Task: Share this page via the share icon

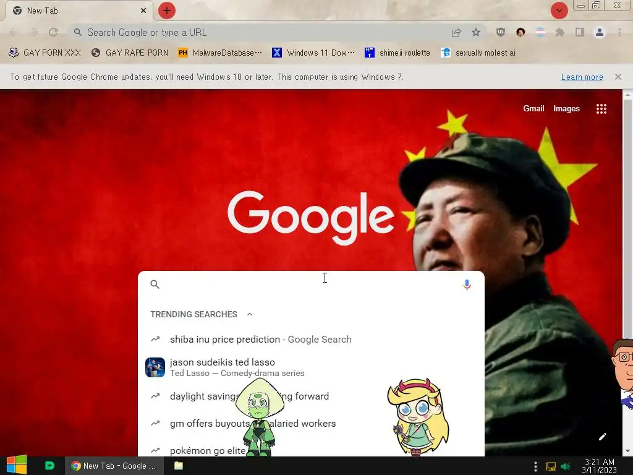Action: 456,32
